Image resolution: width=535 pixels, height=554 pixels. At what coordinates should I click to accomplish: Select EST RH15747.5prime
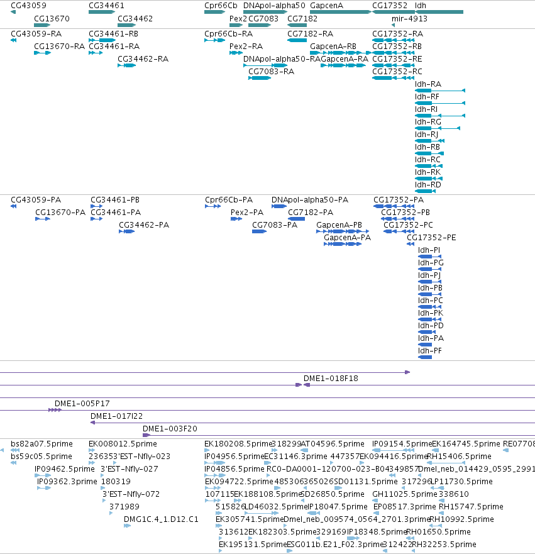(471, 507)
